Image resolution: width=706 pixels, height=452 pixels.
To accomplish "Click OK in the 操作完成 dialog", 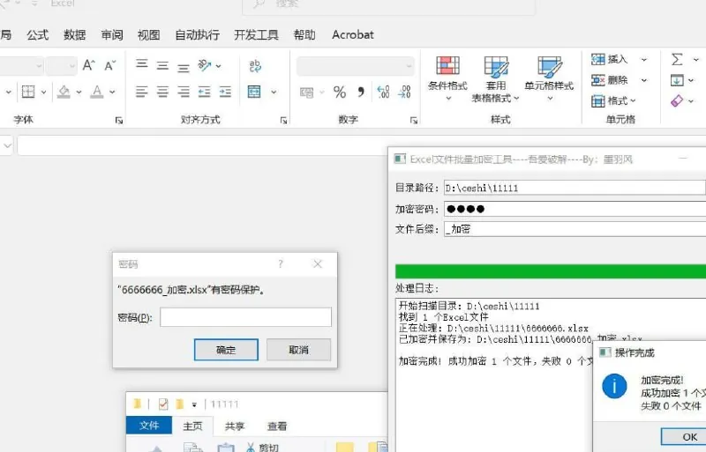I will [685, 437].
